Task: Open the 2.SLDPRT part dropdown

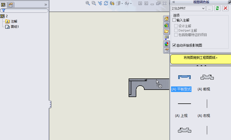Action: click(188, 8)
